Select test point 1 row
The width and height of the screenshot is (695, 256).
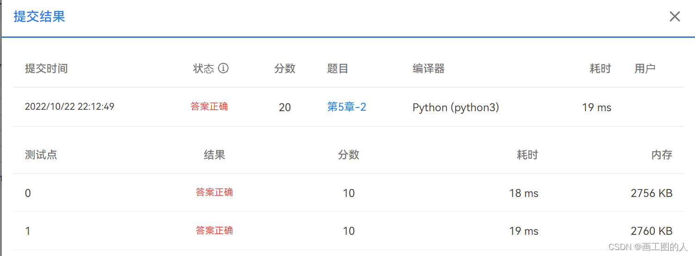tap(349, 231)
